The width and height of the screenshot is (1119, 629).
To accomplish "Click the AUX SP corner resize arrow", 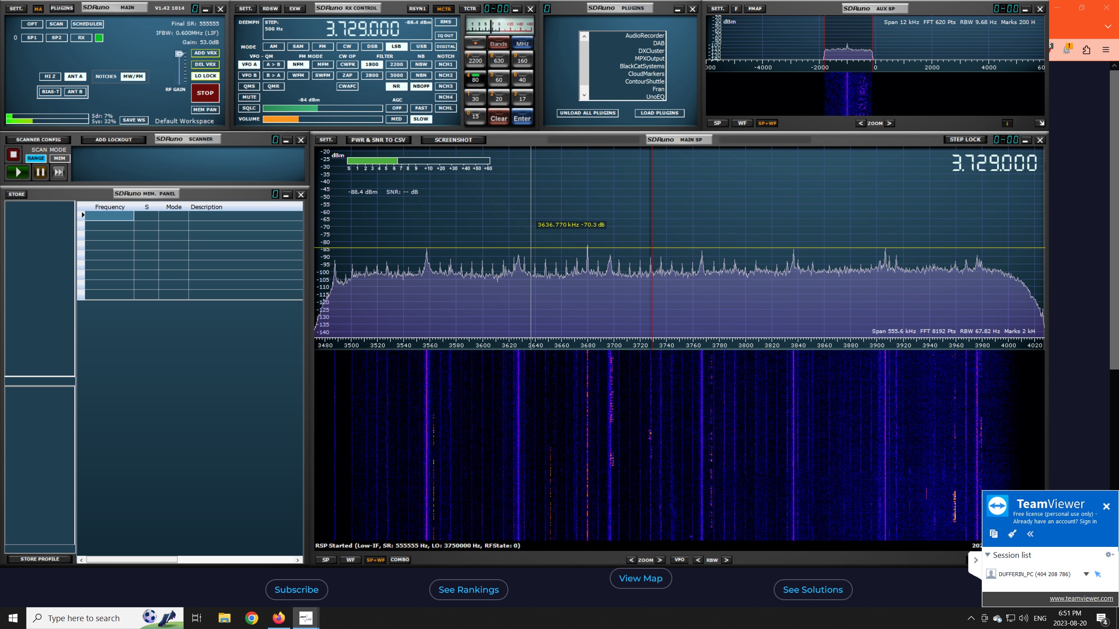I will point(1040,123).
